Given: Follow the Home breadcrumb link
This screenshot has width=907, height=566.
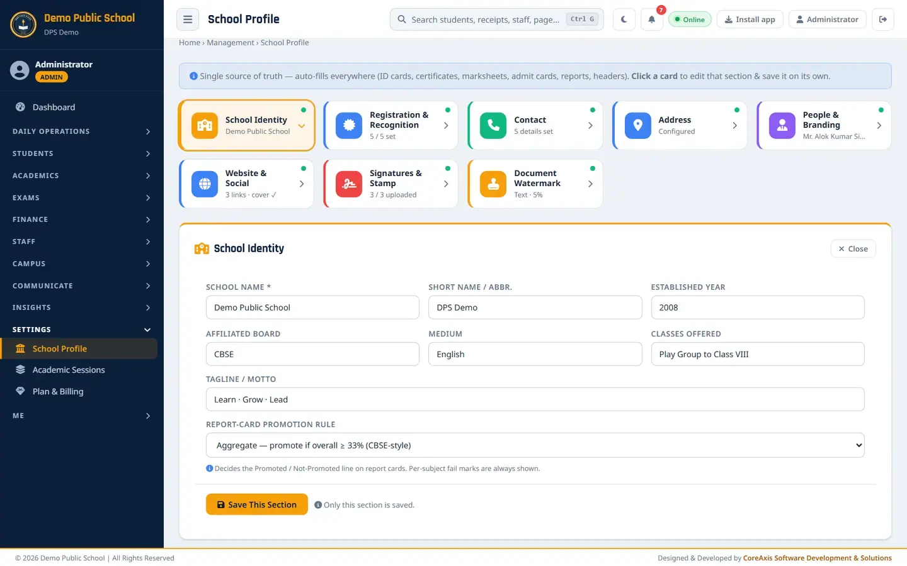Looking at the screenshot, I should pyautogui.click(x=190, y=43).
